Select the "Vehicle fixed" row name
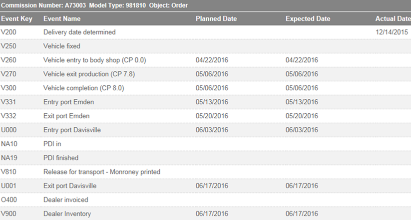The width and height of the screenshot is (411, 220). pos(62,46)
